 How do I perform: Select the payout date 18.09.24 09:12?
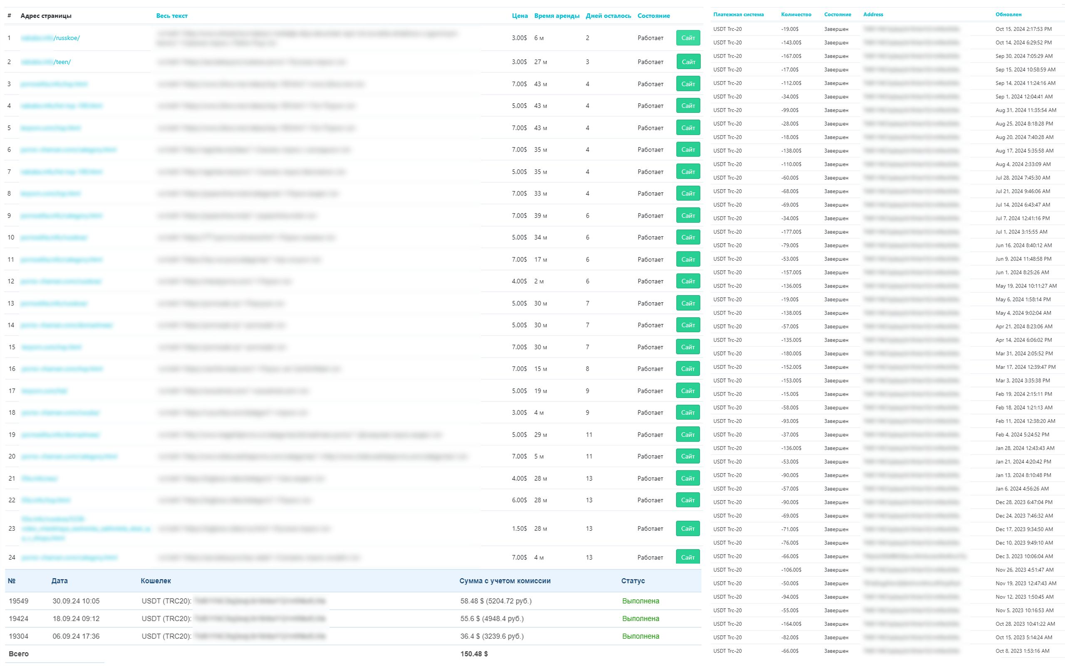pyautogui.click(x=76, y=619)
